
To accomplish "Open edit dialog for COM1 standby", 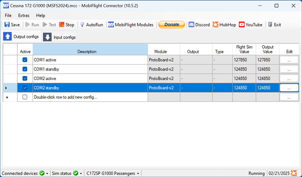I will pyautogui.click(x=289, y=69).
